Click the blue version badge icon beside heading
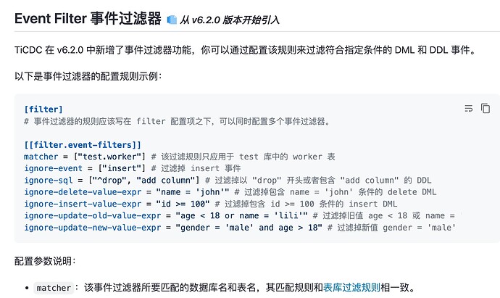Viewport: 500px width, 298px height. [171, 20]
